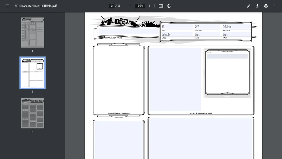This screenshot has width=282, height=159.
Task: Zoom out with the minus icon
Action: pyautogui.click(x=130, y=6)
